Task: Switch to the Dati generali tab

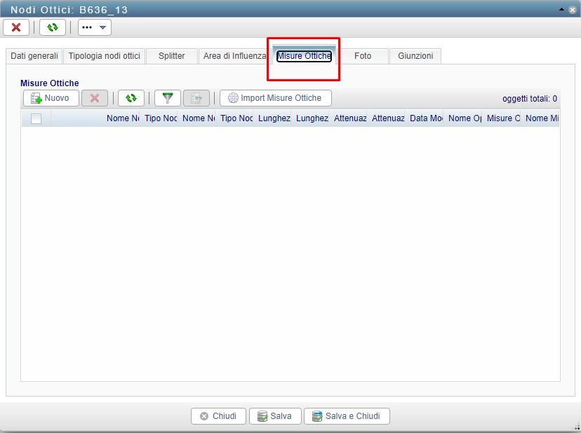Action: click(x=34, y=56)
